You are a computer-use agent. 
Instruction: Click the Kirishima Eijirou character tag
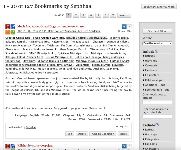coord(39,42)
